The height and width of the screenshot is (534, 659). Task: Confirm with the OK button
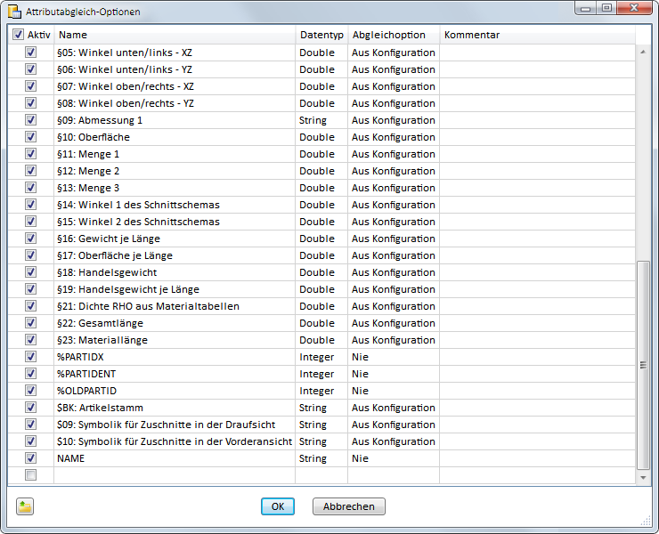[278, 506]
